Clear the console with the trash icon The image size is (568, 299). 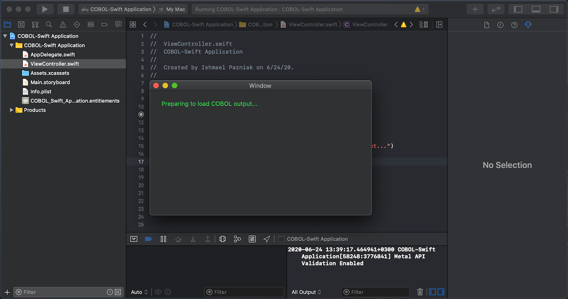point(420,292)
